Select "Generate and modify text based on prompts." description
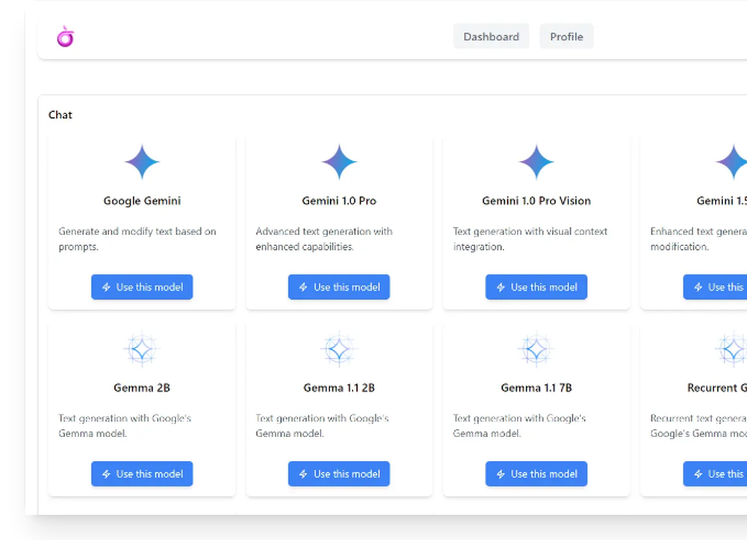This screenshot has height=540, width=747. coord(137,239)
